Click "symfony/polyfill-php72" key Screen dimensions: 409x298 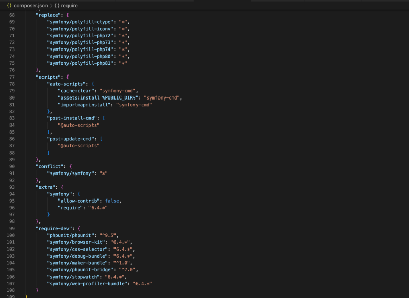point(80,36)
